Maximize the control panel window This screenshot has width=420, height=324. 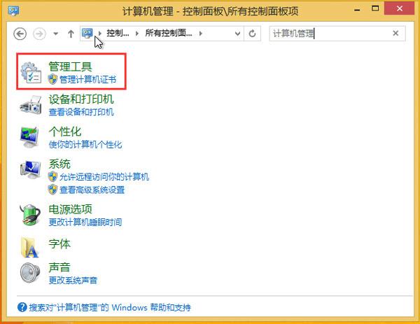pos(375,9)
